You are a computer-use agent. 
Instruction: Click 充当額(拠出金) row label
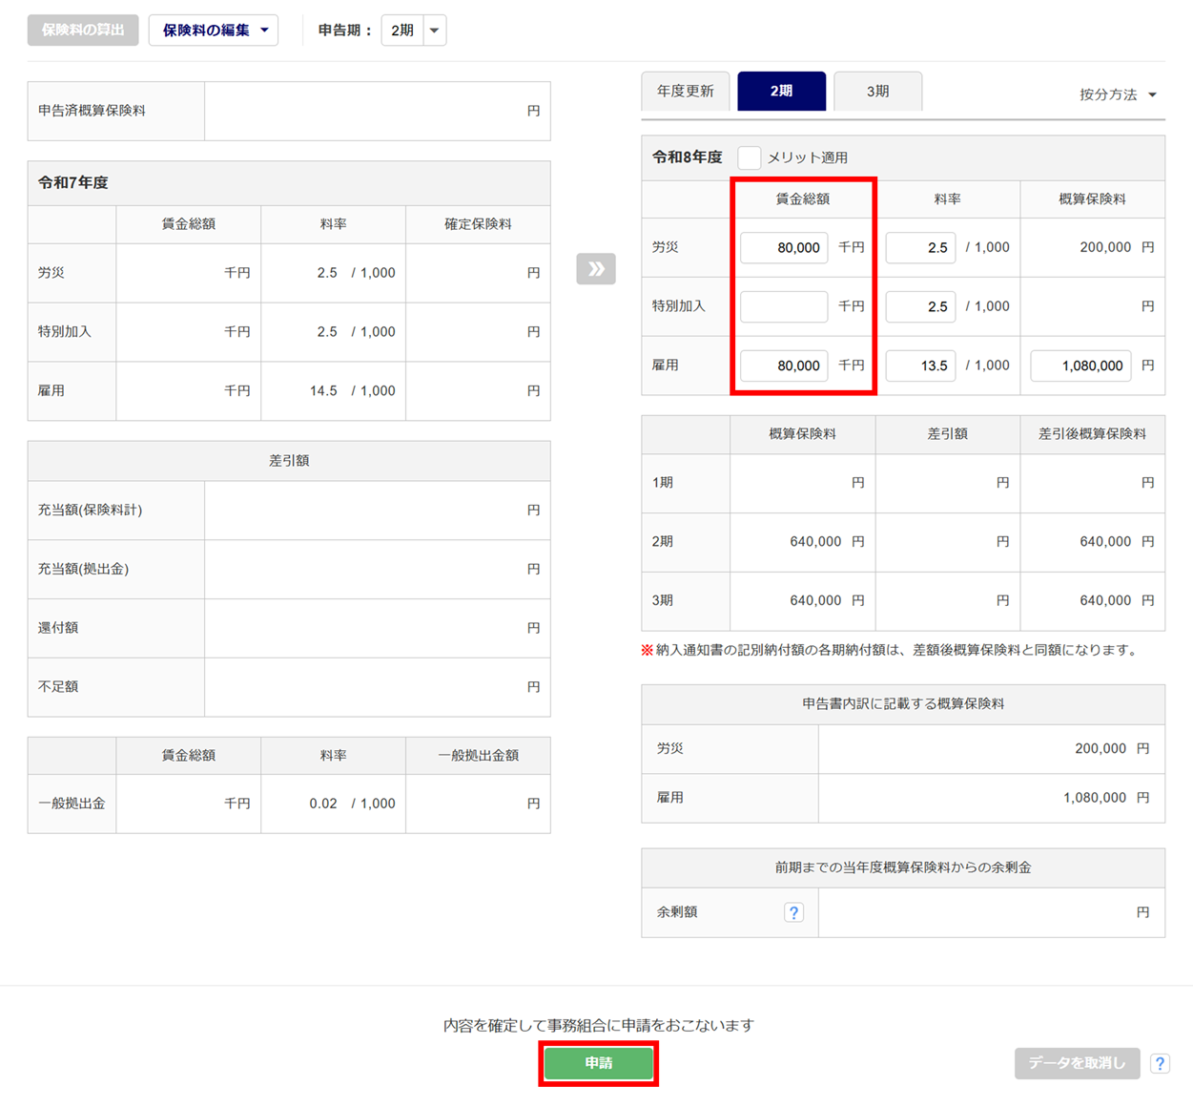coord(83,569)
